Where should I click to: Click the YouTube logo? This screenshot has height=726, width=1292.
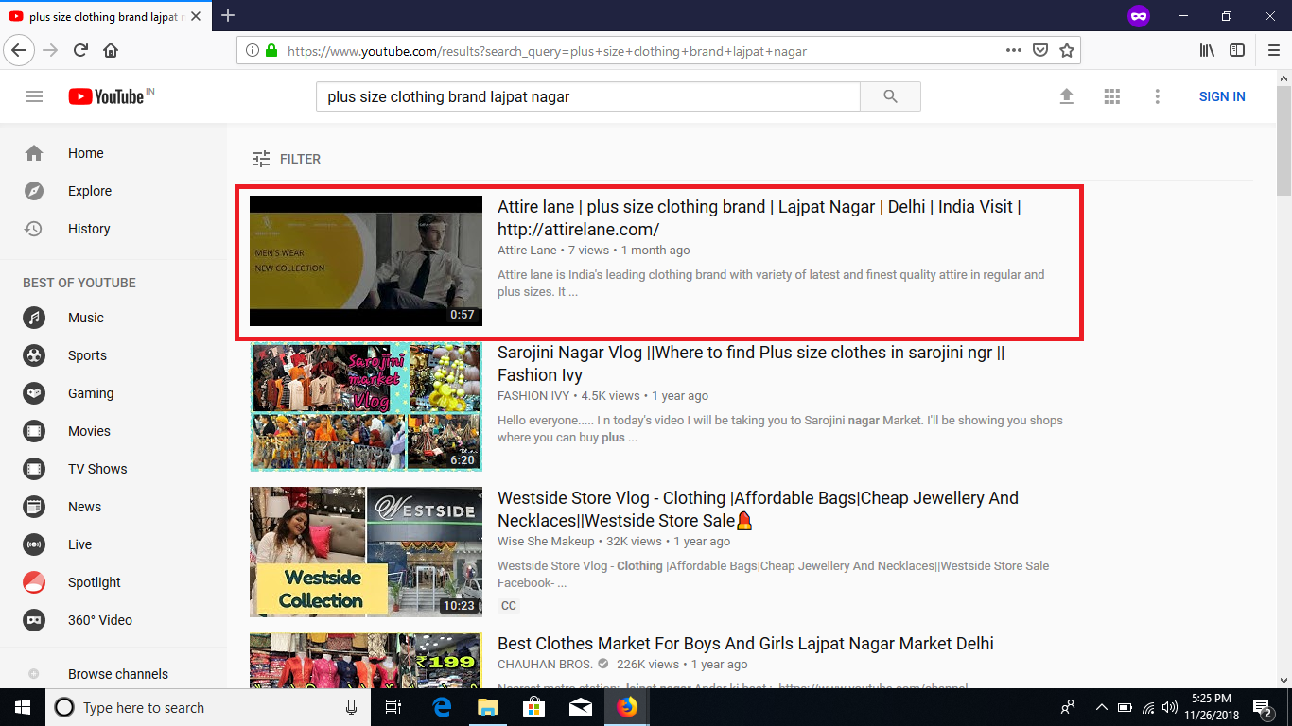click(x=106, y=96)
